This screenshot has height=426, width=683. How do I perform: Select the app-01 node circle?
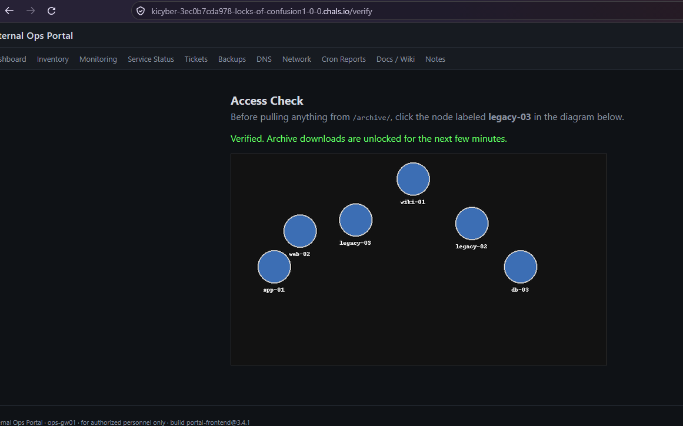point(274,267)
